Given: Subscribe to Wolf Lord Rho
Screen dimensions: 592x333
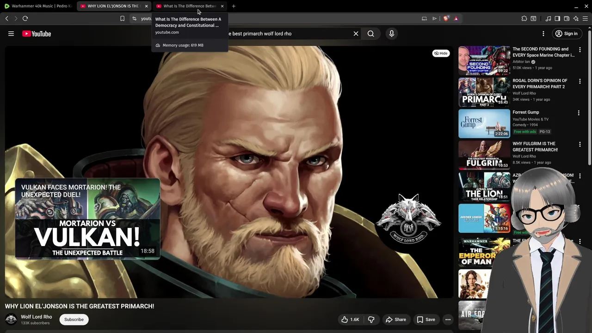Looking at the screenshot, I should [x=74, y=320].
